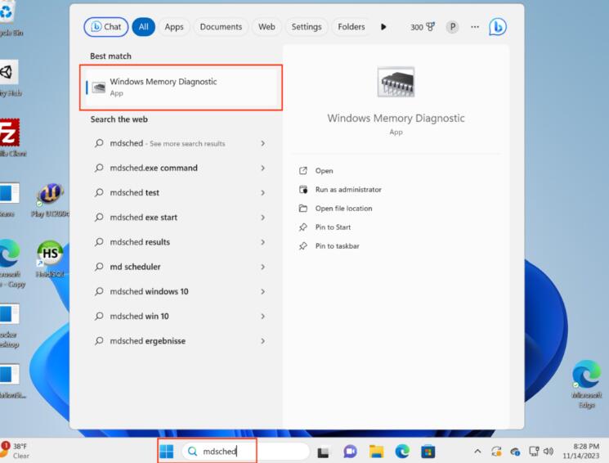Screen dimensions: 609x463
Task: Show hidden system tray icons chevron
Action: click(x=477, y=451)
